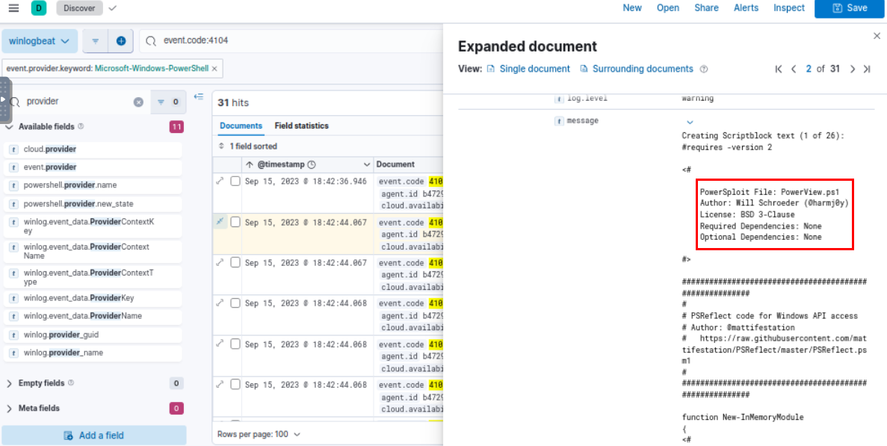This screenshot has width=887, height=446.
Task: Open the filter by field type button
Action: 168,102
